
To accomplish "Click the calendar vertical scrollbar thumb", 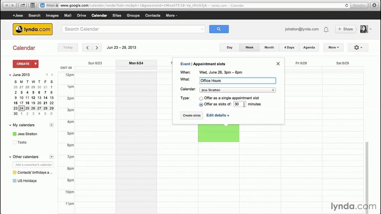I will point(367,178).
